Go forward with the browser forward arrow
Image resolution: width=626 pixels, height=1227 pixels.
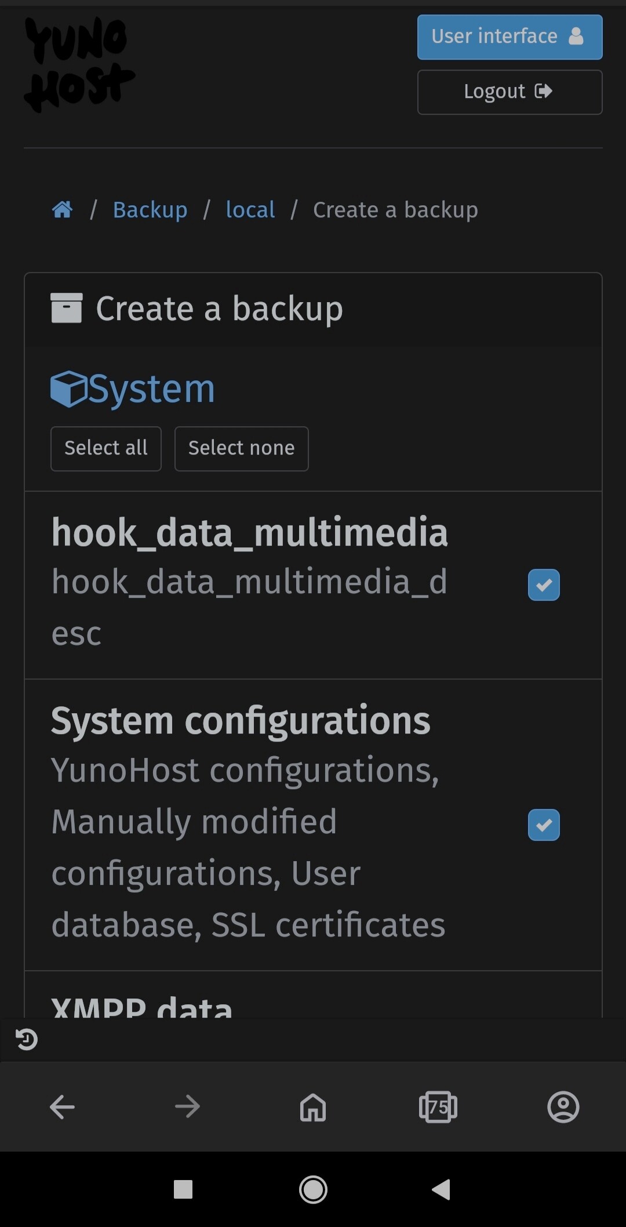[187, 1107]
